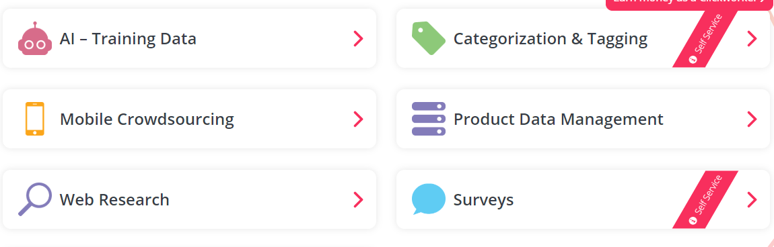Screen dimensions: 774x247
Task: Open the AI – Training Data link
Action: click(128, 38)
